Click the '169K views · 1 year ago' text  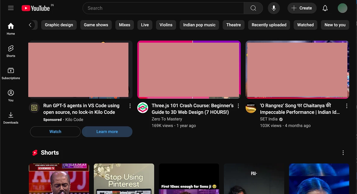pos(174,126)
